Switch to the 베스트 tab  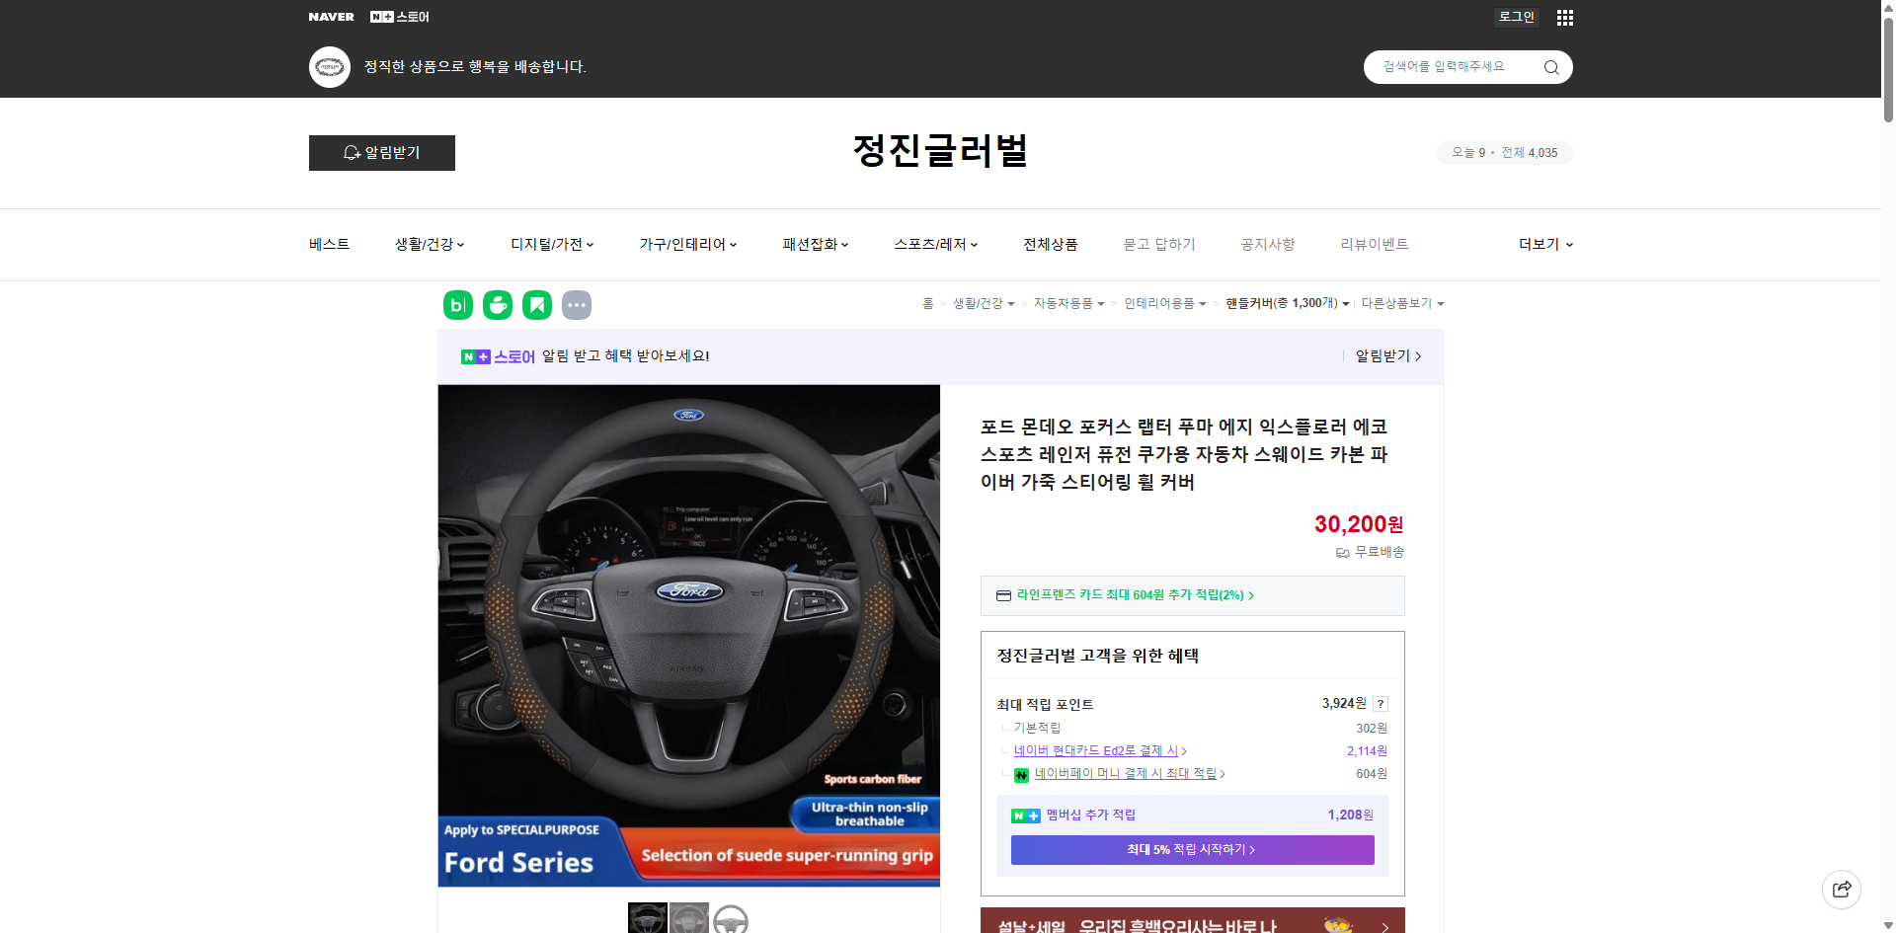pos(327,244)
